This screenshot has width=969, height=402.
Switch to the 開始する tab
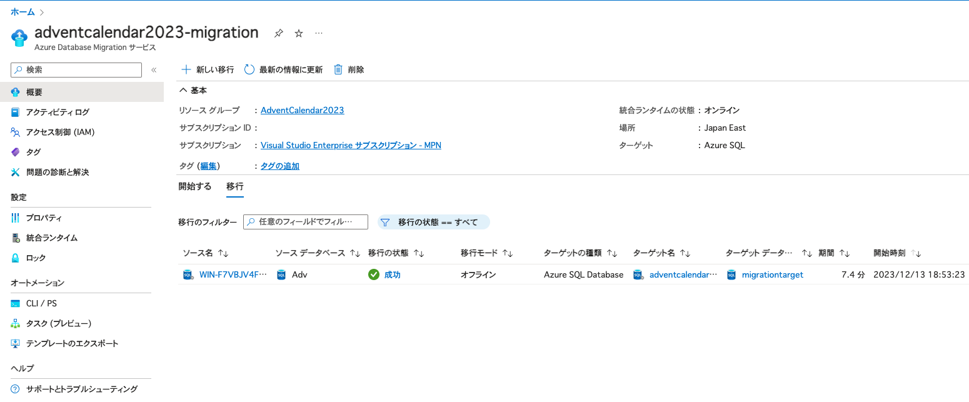coord(194,186)
